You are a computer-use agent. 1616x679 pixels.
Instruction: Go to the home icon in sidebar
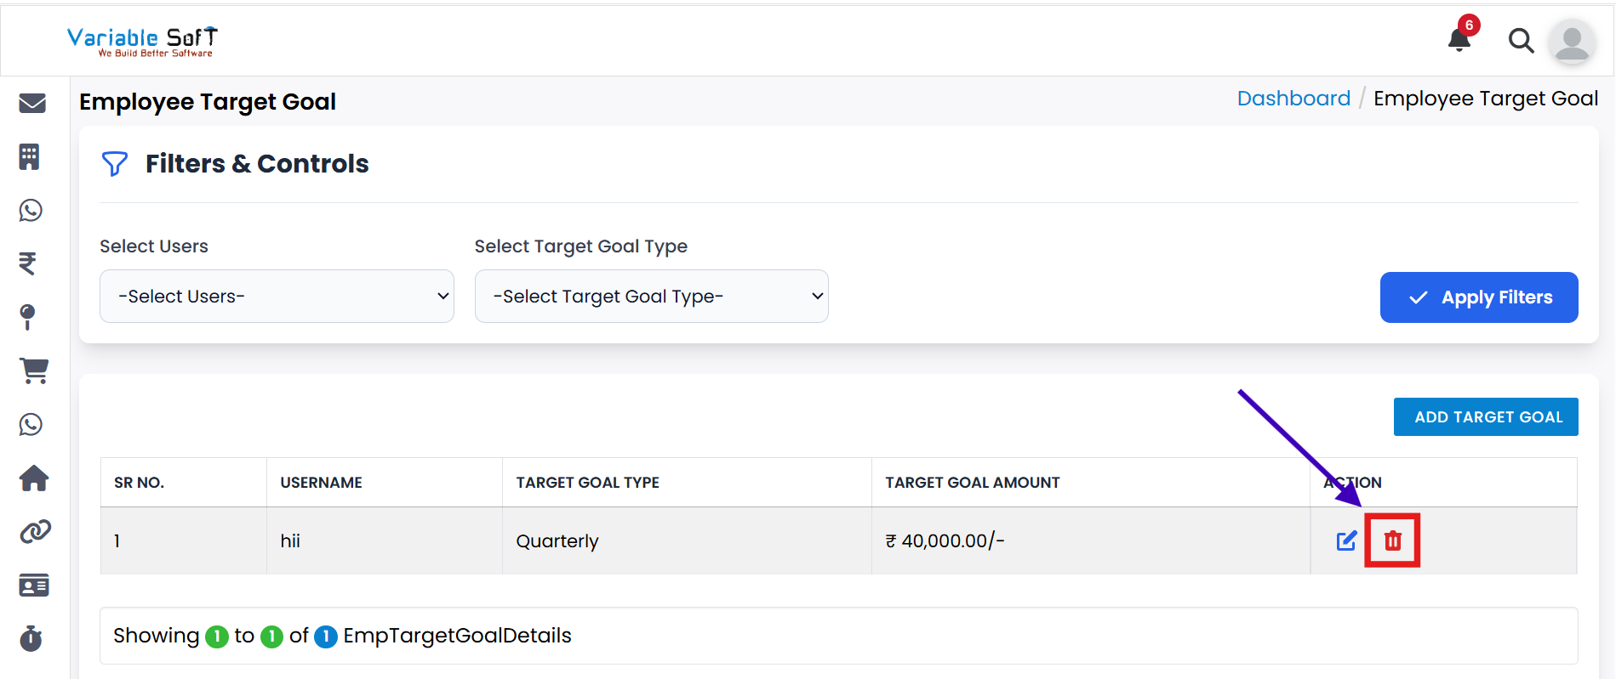(34, 478)
